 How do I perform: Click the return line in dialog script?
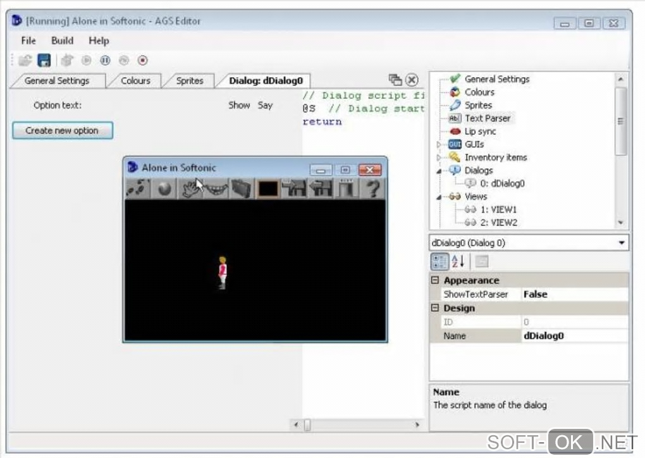pyautogui.click(x=322, y=122)
